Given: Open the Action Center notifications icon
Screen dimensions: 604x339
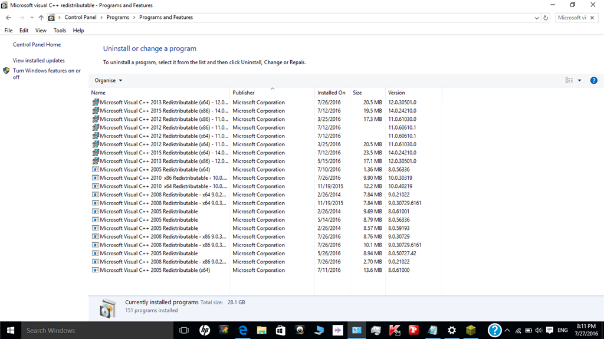Looking at the screenshot, I should pyautogui.click(x=550, y=330).
